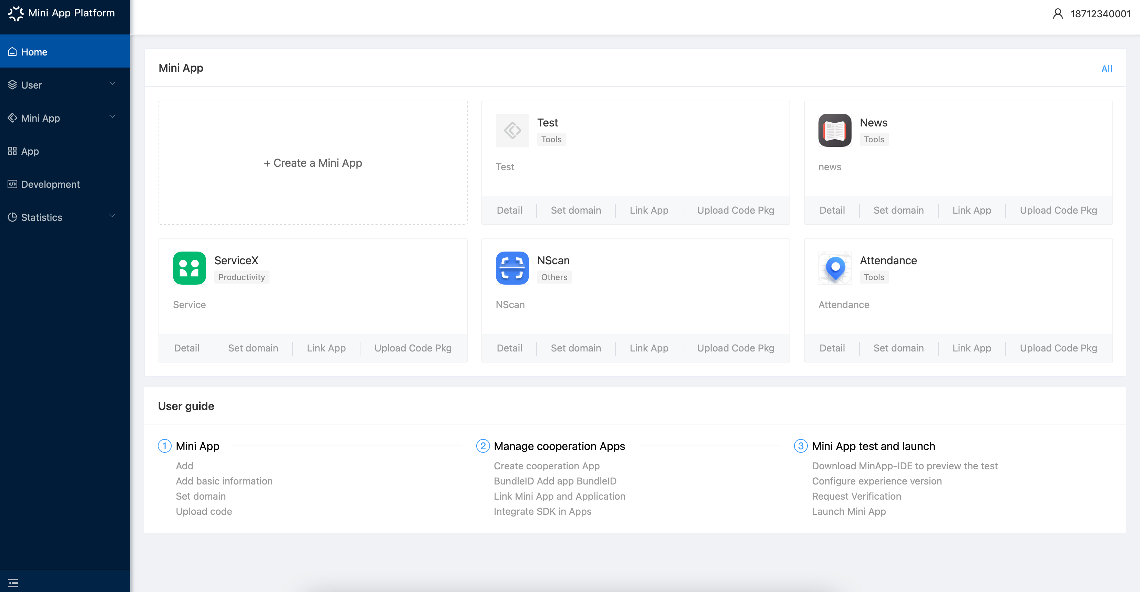Click 'Link Mini App and Application' guide step
Image resolution: width=1140 pixels, height=592 pixels.
pyautogui.click(x=559, y=497)
